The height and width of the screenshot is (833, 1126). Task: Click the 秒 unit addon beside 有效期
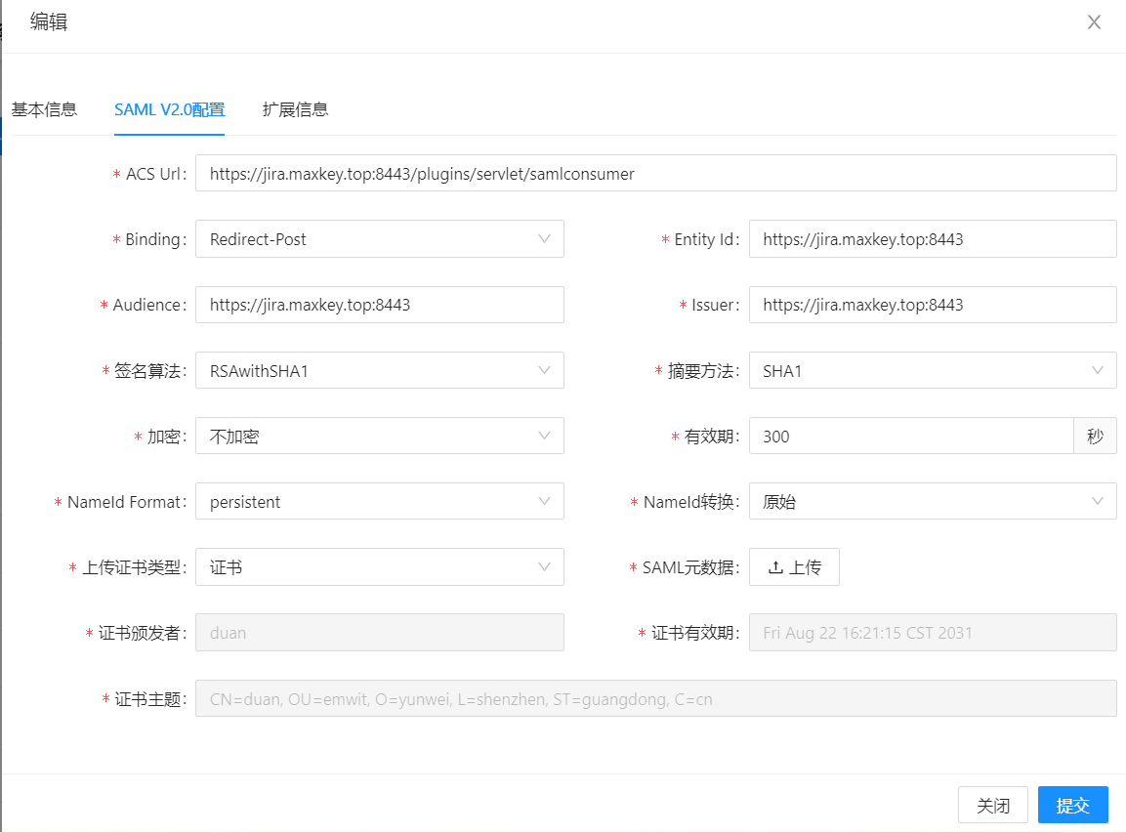click(x=1095, y=436)
